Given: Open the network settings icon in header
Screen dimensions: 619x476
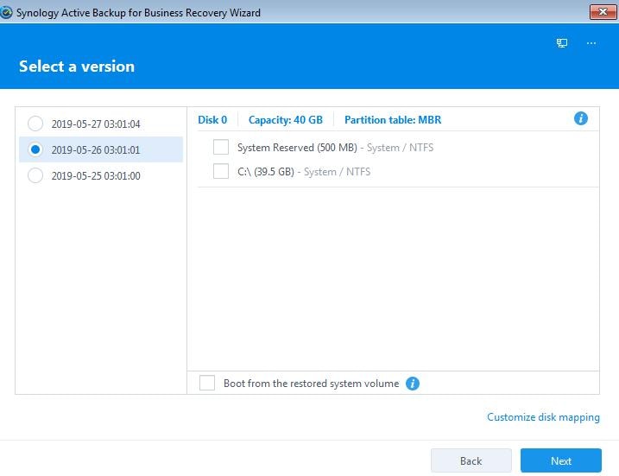Looking at the screenshot, I should 562,43.
